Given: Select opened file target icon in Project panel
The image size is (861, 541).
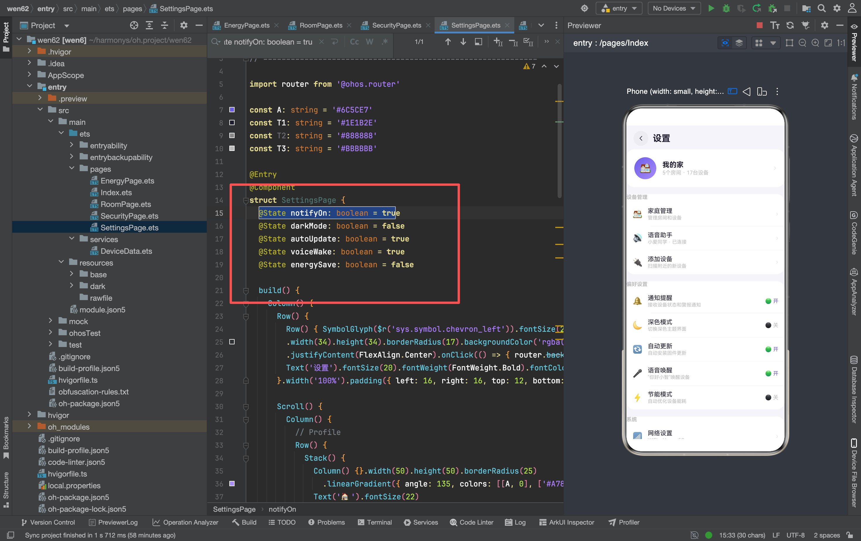Looking at the screenshot, I should (134, 25).
